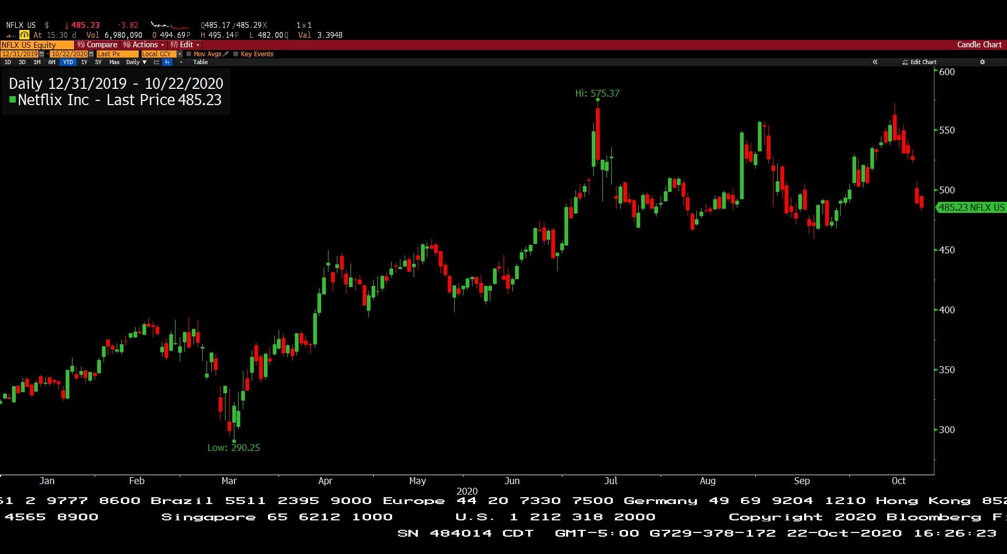Select the 5Y range tab
Viewport: 1007px width, 554px height.
tap(98, 62)
